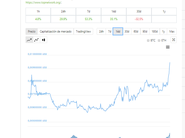Select the 90d chart range
The height and width of the screenshot is (138, 185).
click(145, 32)
